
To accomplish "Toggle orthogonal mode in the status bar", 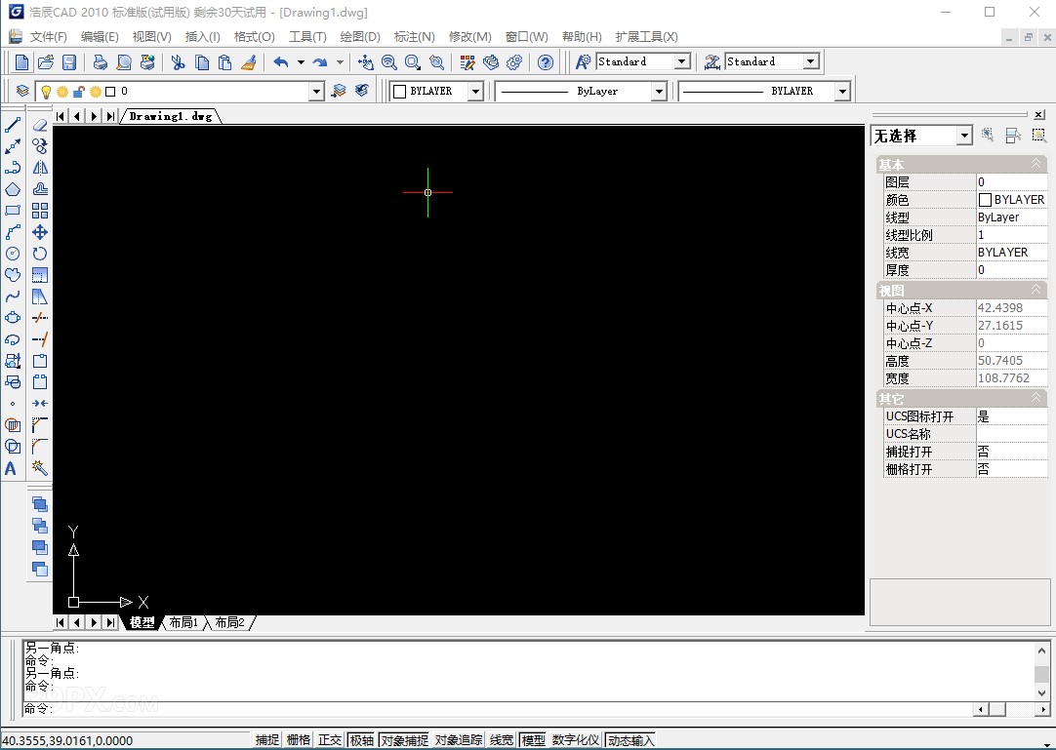I will tap(330, 739).
